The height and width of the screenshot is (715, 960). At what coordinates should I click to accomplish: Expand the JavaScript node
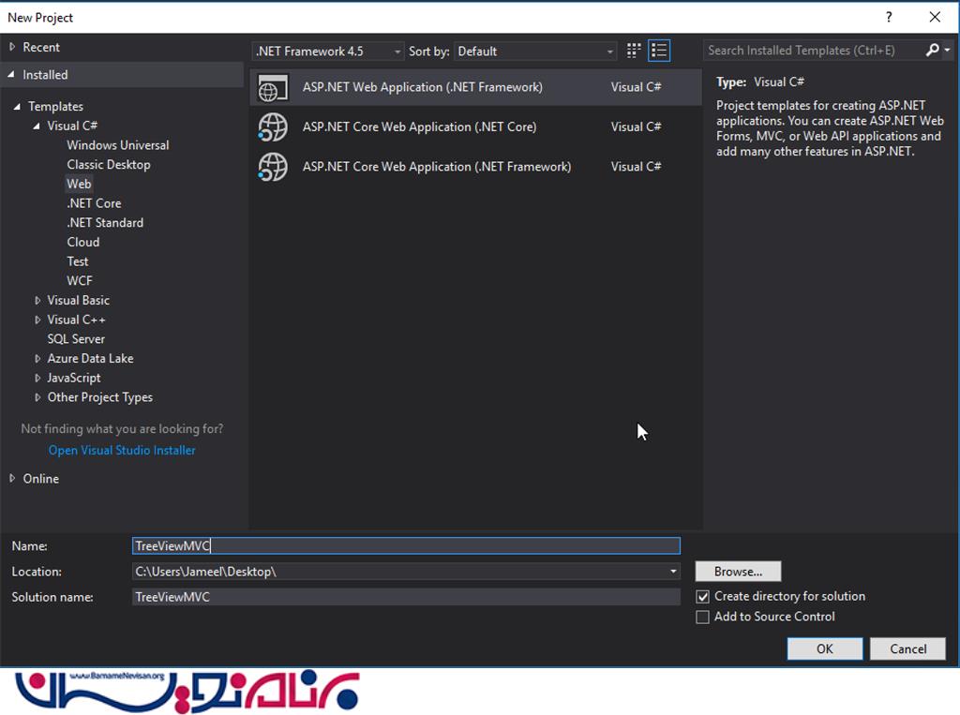[37, 379]
